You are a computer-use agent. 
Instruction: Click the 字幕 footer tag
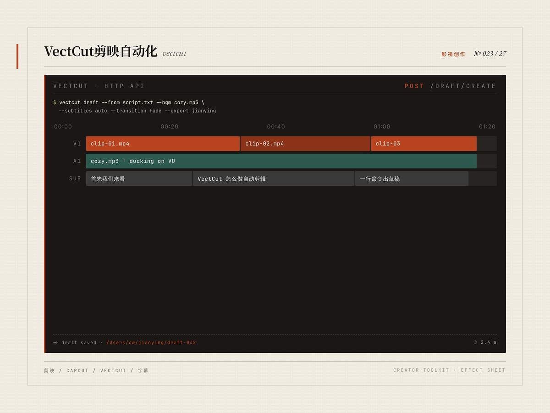(x=143, y=370)
